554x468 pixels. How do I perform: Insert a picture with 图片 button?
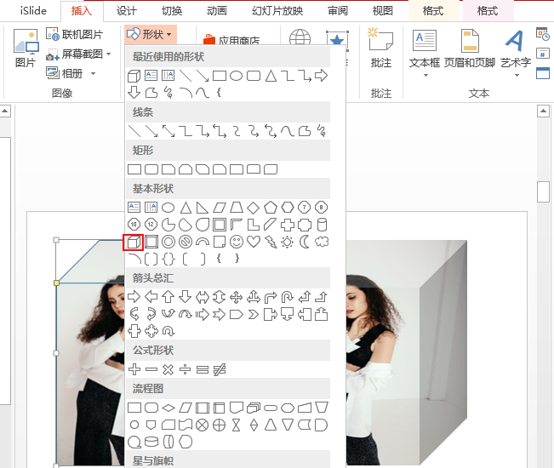[x=26, y=49]
